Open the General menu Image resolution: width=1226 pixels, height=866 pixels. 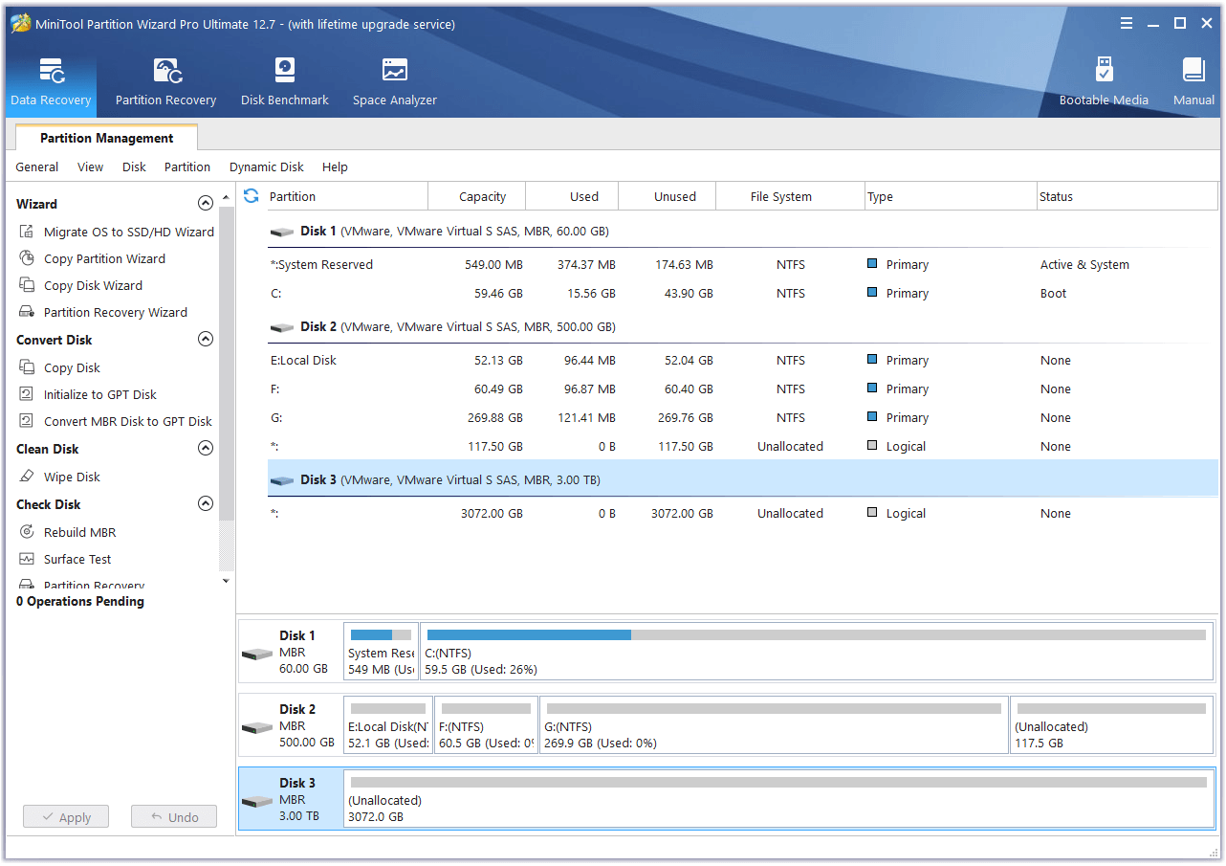pos(37,167)
